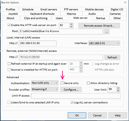
Task: Increase refresh minutes with up arrow
Action: [81, 63]
